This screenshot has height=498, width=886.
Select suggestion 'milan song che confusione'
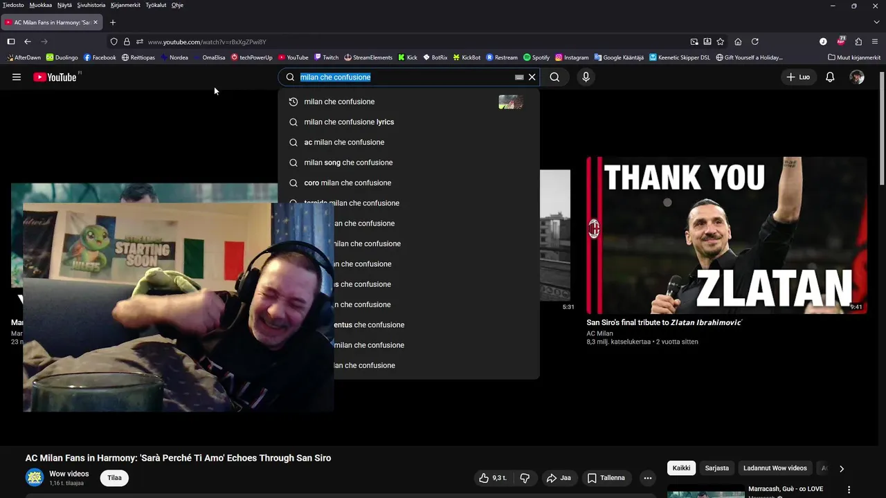(408, 163)
